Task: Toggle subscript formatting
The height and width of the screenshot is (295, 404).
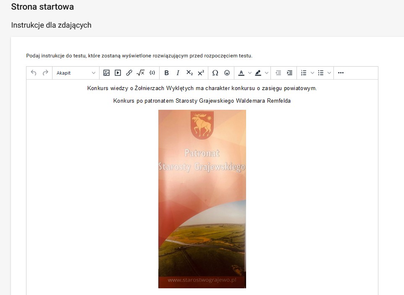Action: [x=189, y=73]
